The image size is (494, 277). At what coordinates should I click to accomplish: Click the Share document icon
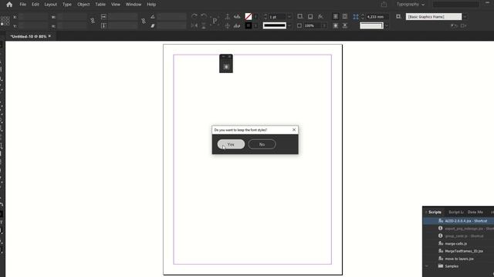384,5
